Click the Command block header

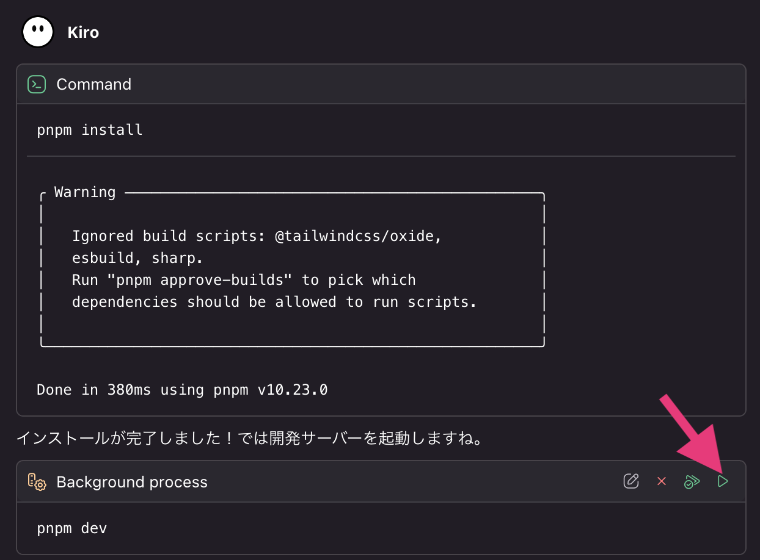94,84
